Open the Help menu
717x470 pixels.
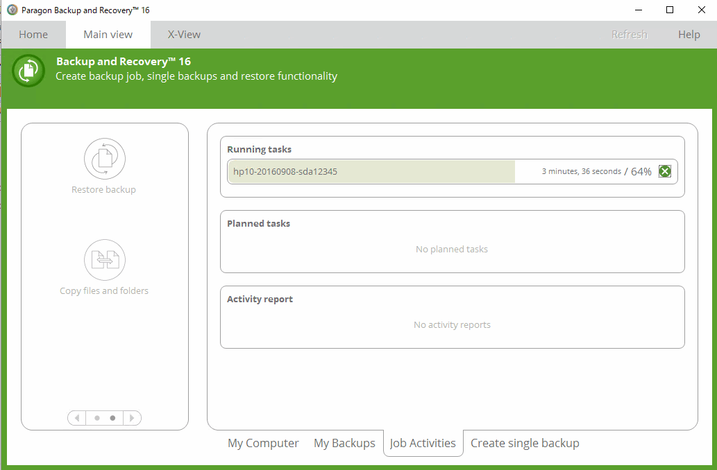pyautogui.click(x=689, y=35)
